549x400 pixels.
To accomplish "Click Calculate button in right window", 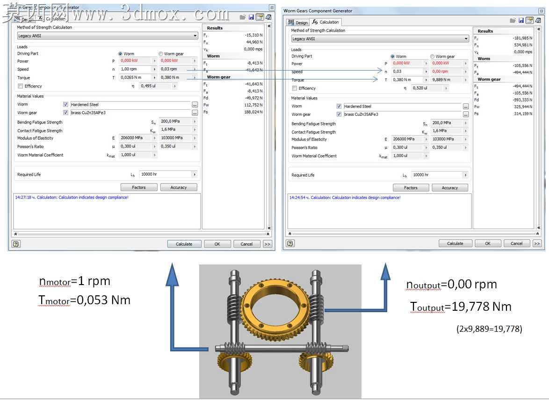I will (455, 243).
